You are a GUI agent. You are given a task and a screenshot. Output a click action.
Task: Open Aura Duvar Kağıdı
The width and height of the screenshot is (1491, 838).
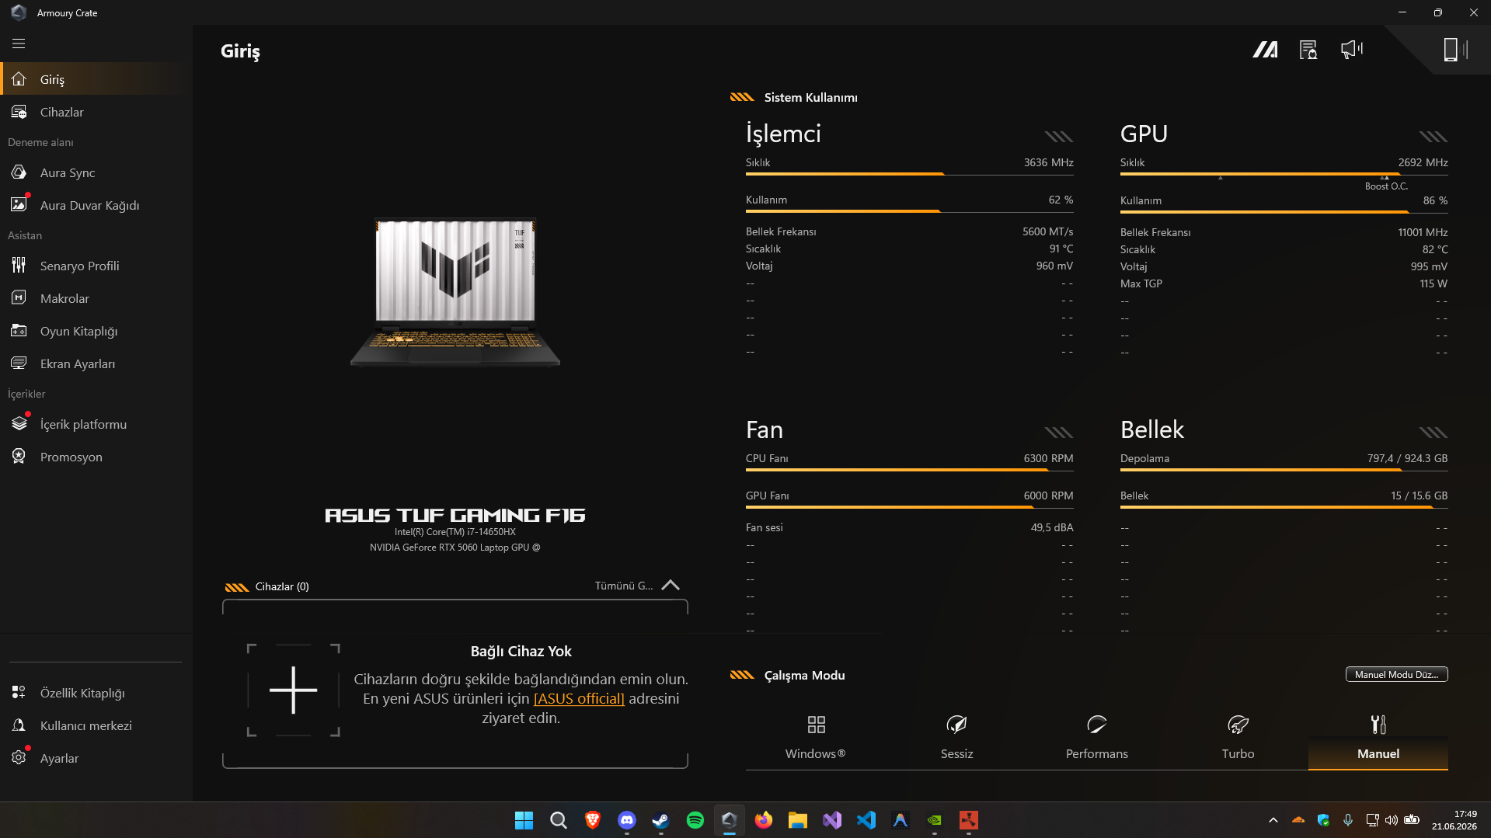96,205
